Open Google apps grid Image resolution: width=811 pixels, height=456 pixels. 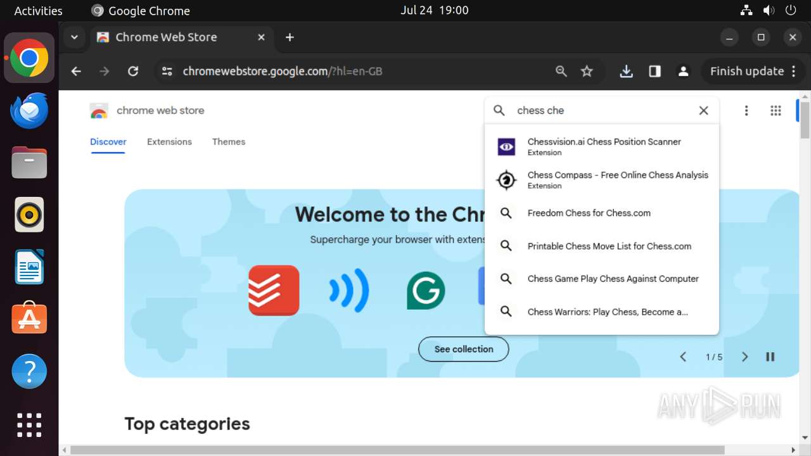[776, 111]
